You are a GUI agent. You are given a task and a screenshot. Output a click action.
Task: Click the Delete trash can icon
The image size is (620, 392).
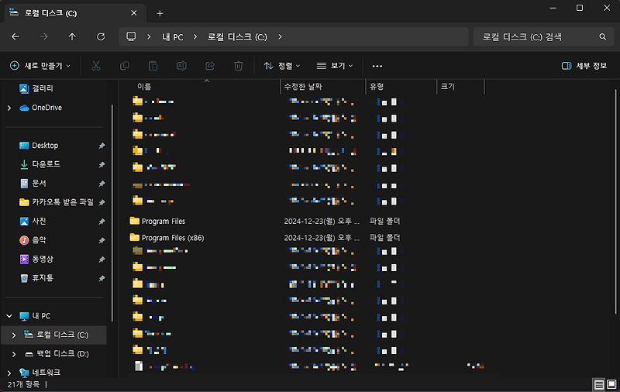click(x=239, y=66)
